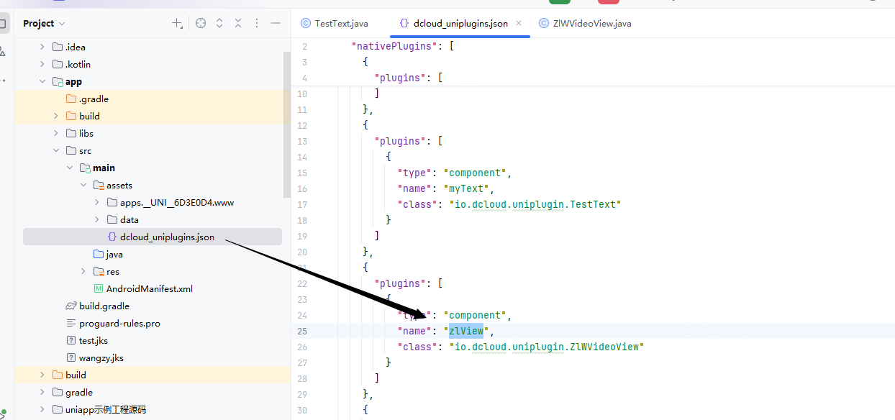Open the Project panel options menu
895x420 pixels.
coord(257,24)
